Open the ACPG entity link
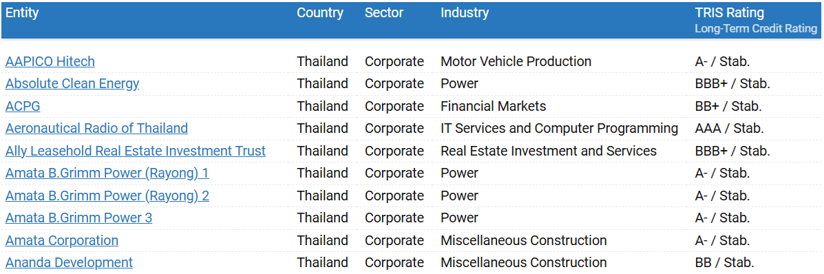This screenshot has height=274, width=824. [x=23, y=106]
